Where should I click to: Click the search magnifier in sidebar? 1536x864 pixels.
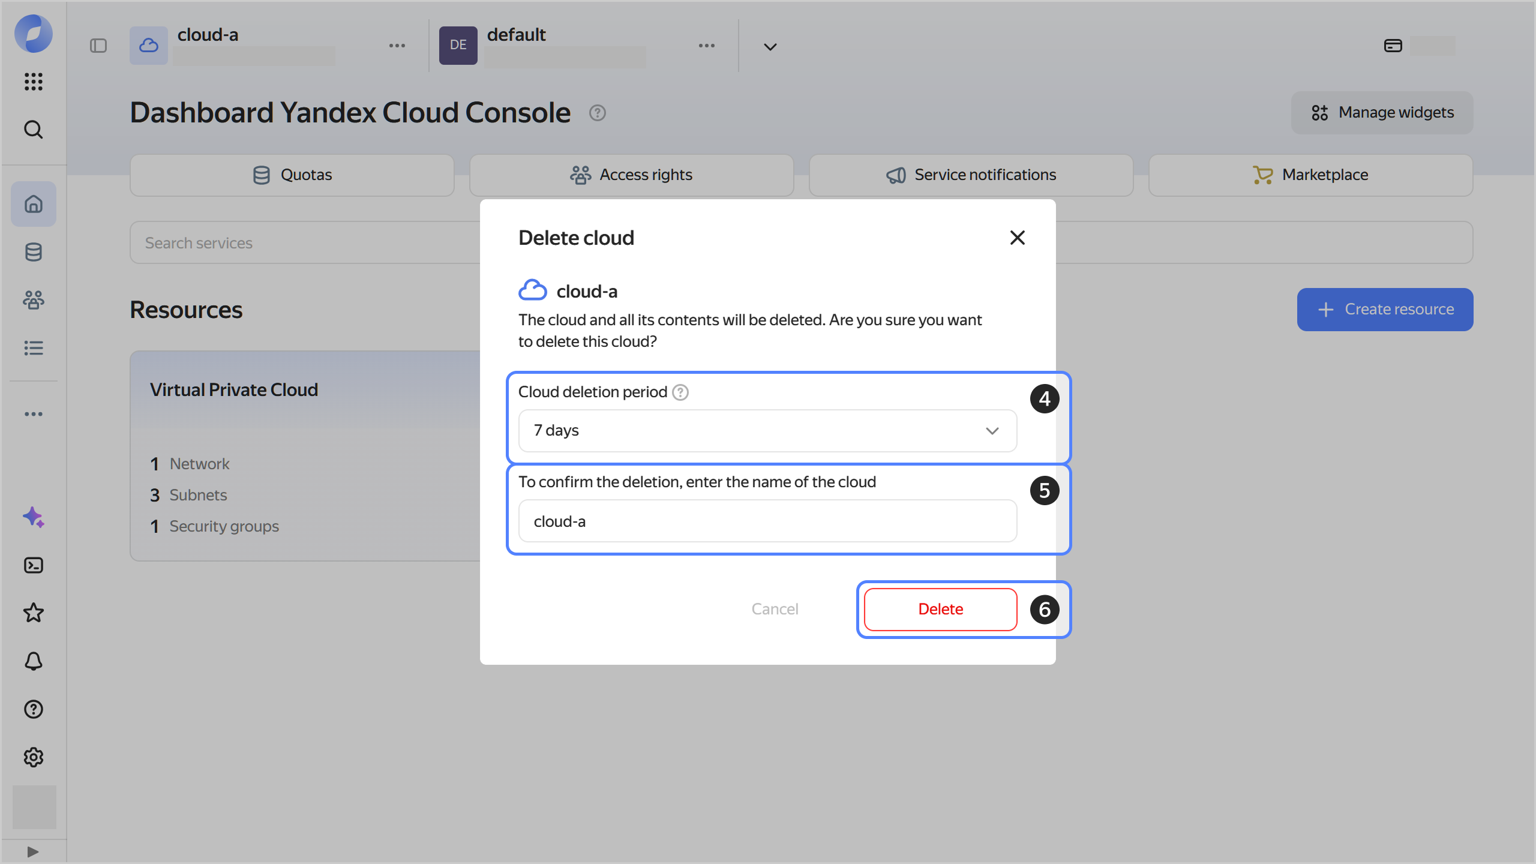(34, 130)
